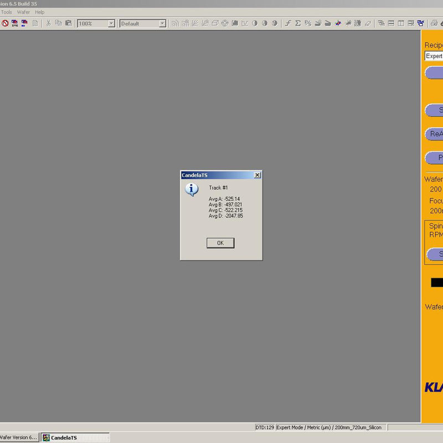Open the Default selection dropdown
The image size is (443, 443).
tap(162, 24)
